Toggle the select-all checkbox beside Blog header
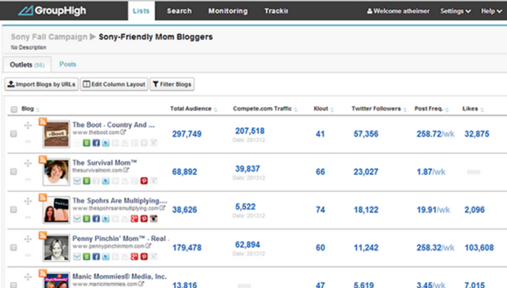The height and width of the screenshot is (288, 507). pyautogui.click(x=14, y=109)
